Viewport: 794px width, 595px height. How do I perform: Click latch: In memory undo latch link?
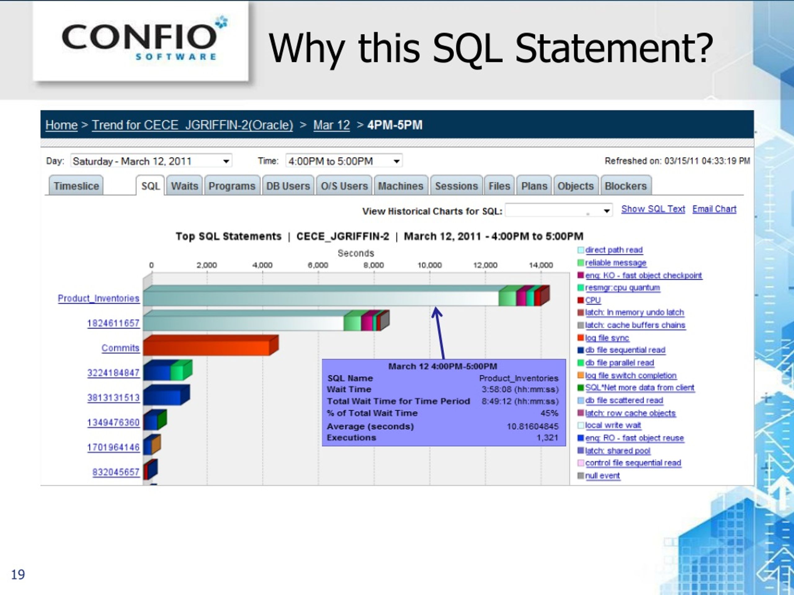(x=634, y=312)
